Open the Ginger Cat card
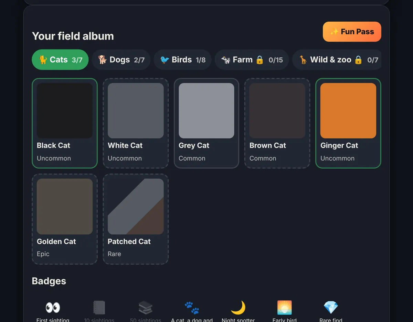Image resolution: width=413 pixels, height=322 pixels. coord(348,123)
